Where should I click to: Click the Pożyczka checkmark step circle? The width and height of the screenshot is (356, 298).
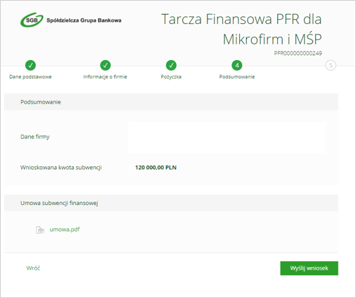(171, 66)
